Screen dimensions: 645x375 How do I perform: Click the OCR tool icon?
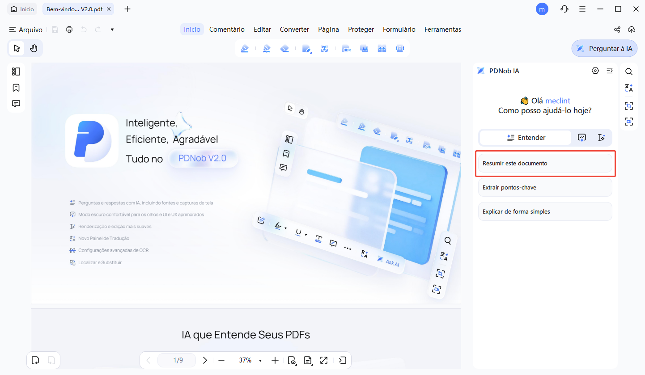point(346,49)
